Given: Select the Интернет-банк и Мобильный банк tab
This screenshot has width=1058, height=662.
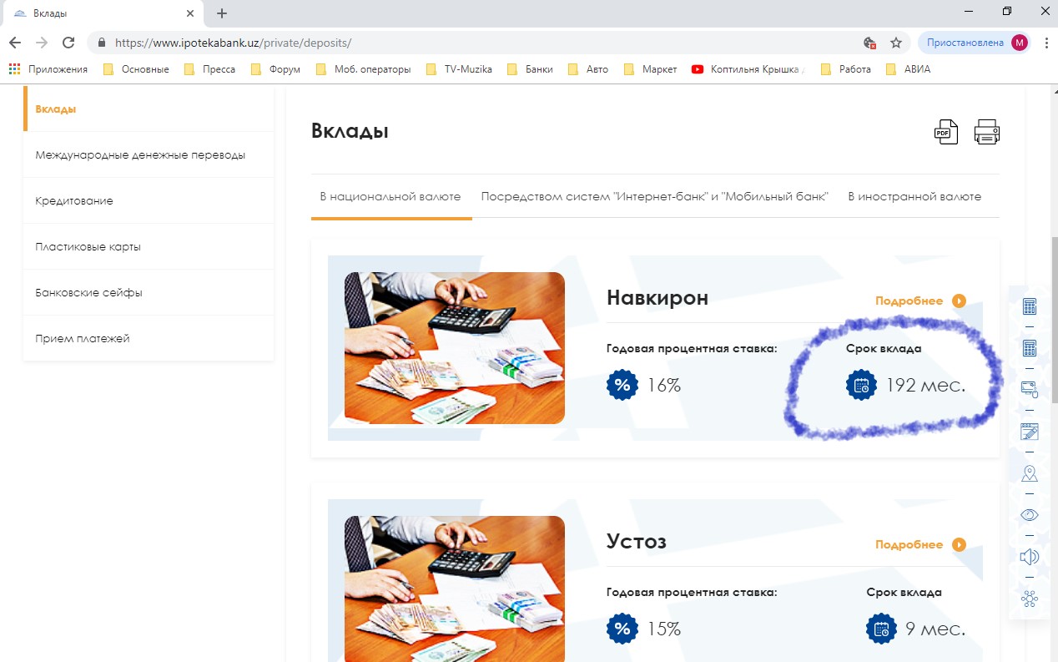Looking at the screenshot, I should point(654,197).
